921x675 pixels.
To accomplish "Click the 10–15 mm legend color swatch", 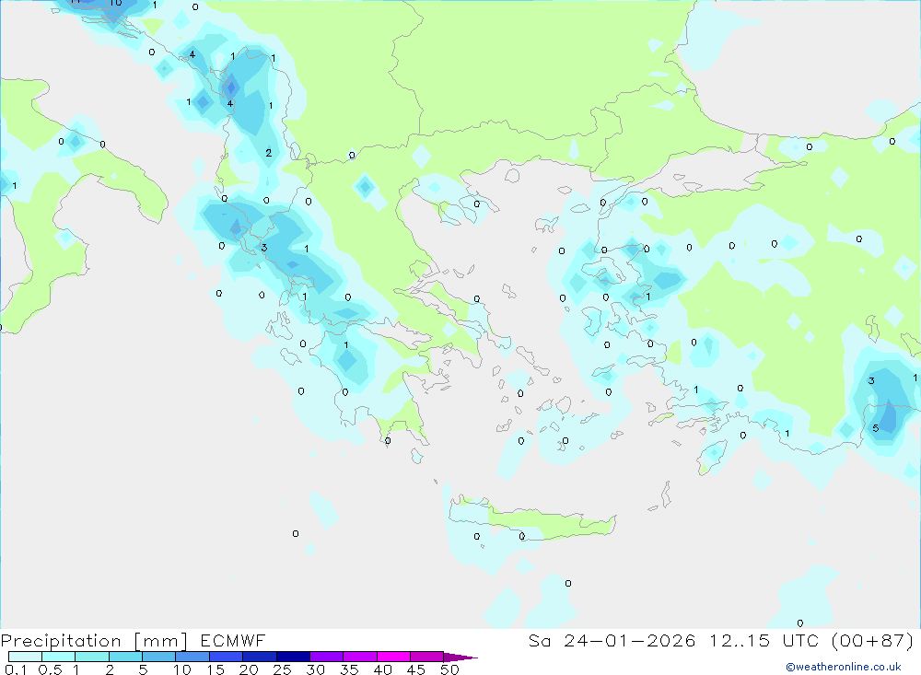I will click(192, 657).
